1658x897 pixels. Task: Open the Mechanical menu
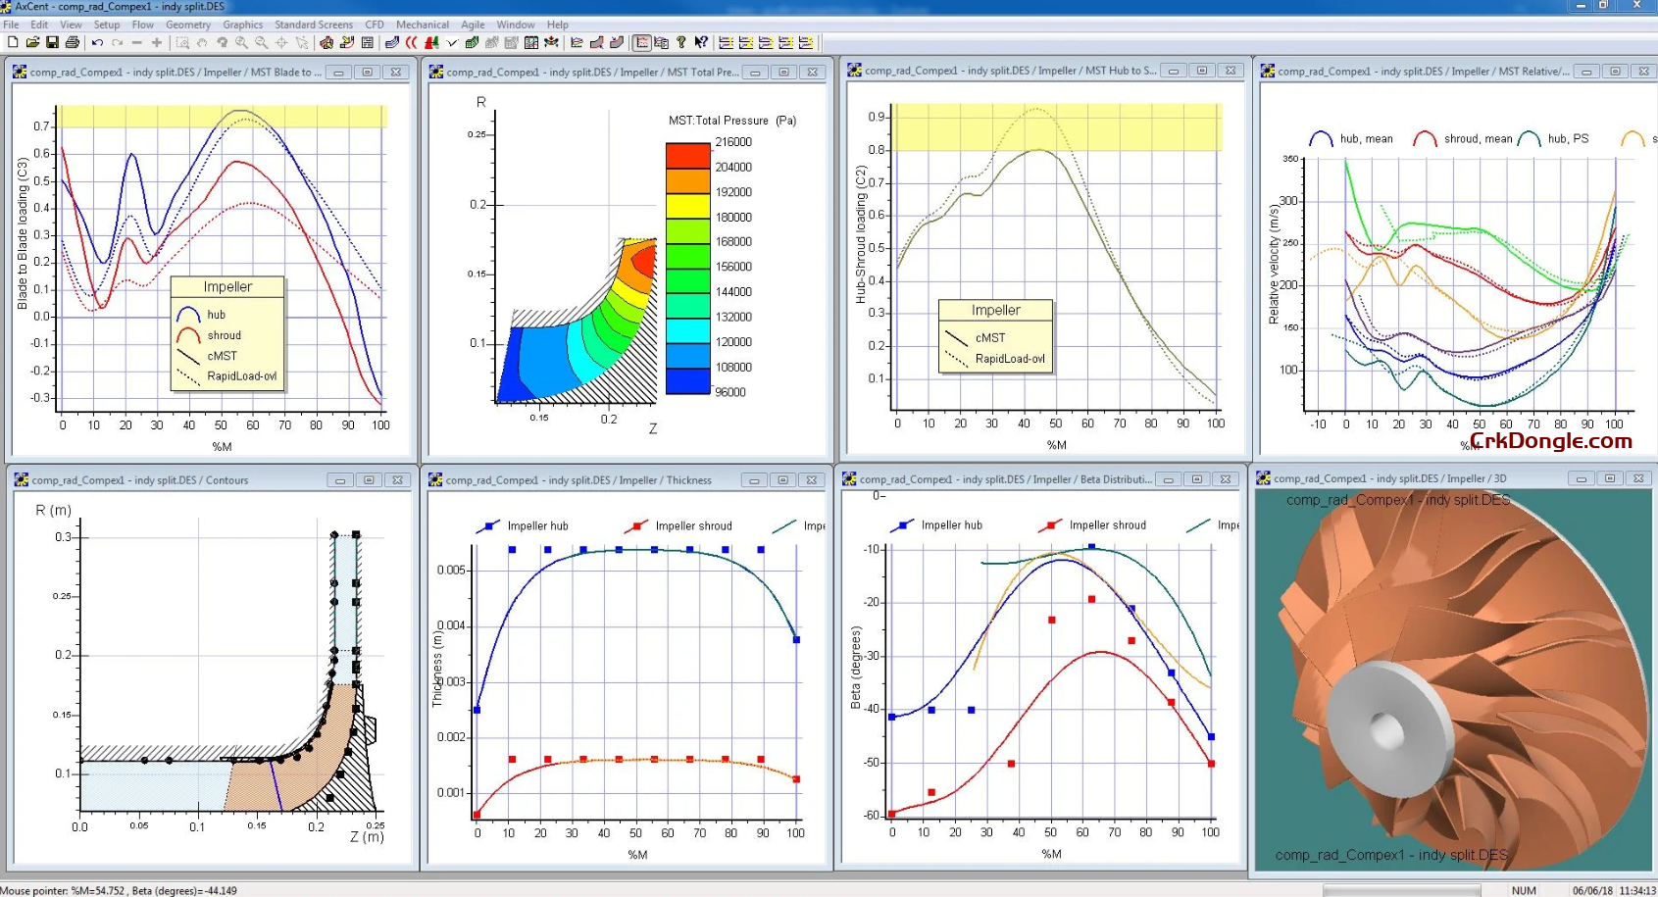(422, 25)
